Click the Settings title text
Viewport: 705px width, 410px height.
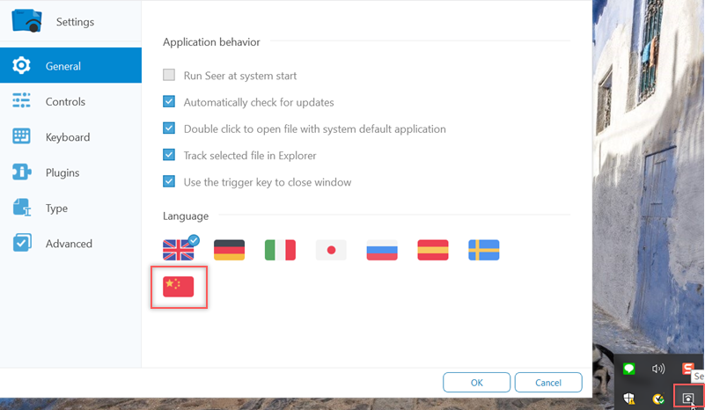(75, 22)
